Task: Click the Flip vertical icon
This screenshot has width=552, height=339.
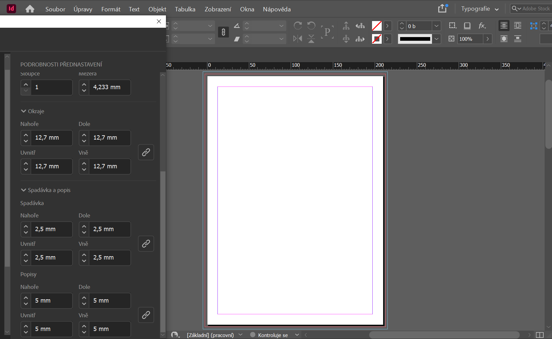Action: [x=311, y=39]
